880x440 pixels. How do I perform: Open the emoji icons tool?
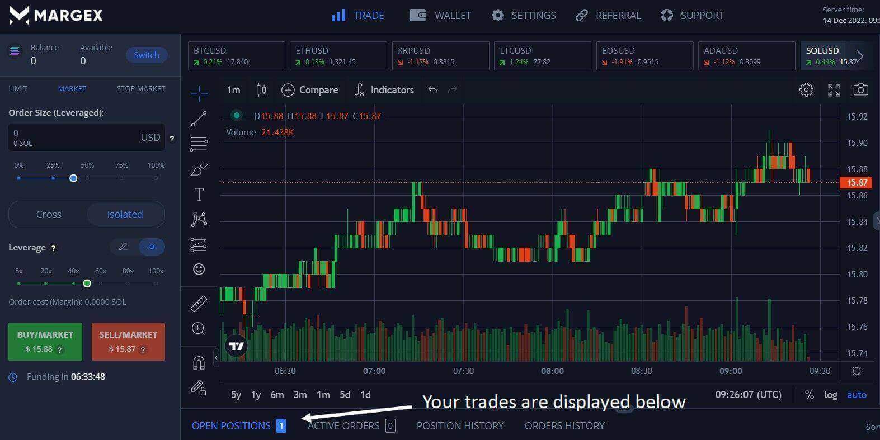click(199, 269)
